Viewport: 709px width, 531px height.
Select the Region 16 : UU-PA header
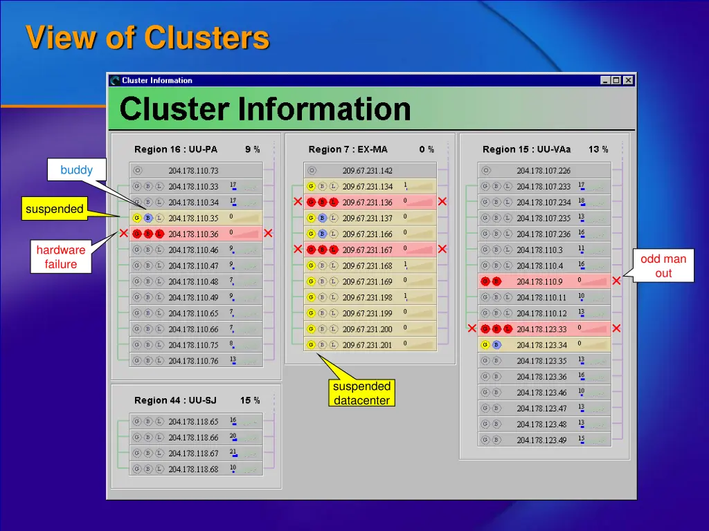[x=176, y=149]
